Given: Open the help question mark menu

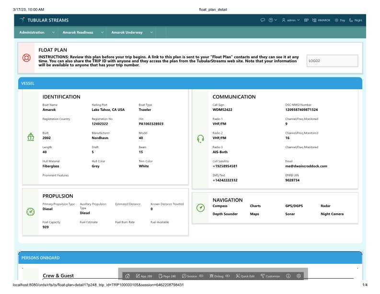Looking at the screenshot, I should click(x=272, y=20).
